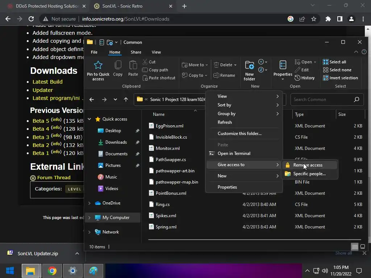
Task: Click Paste shortcut in ribbon
Action: point(159,78)
